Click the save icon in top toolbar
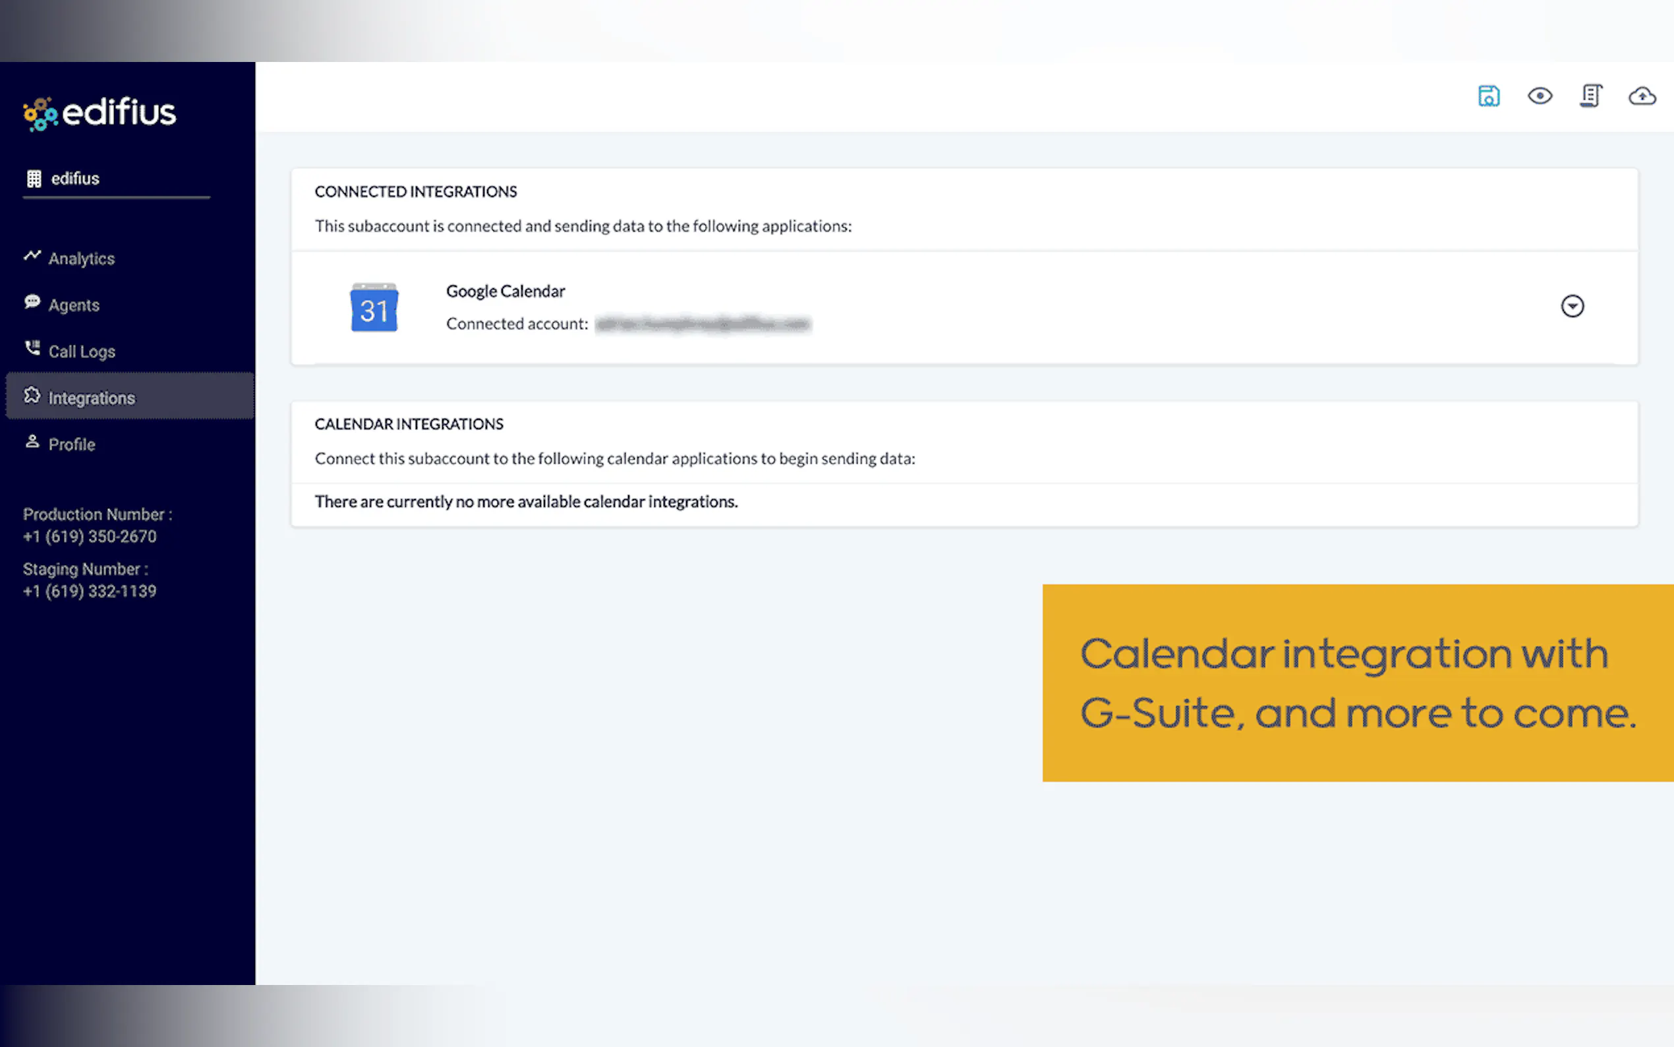This screenshot has width=1674, height=1047. click(1489, 96)
